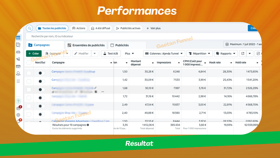Open Montant dépensé column sort arrow
The width and height of the screenshot is (280, 158).
click(153, 63)
